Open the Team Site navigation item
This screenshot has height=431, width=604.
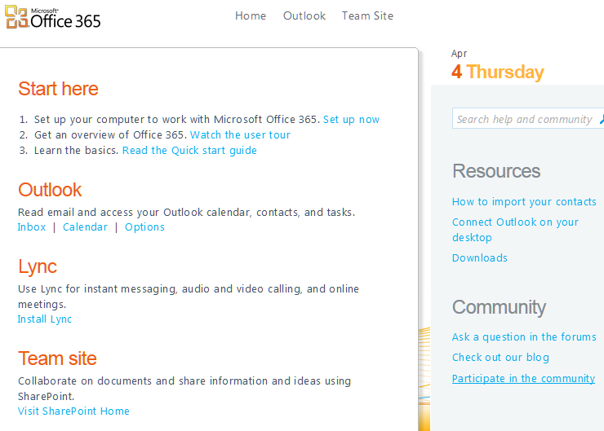click(367, 15)
